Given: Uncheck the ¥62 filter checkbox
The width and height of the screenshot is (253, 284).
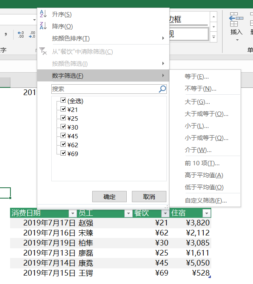Looking at the screenshot, I should click(x=63, y=145).
